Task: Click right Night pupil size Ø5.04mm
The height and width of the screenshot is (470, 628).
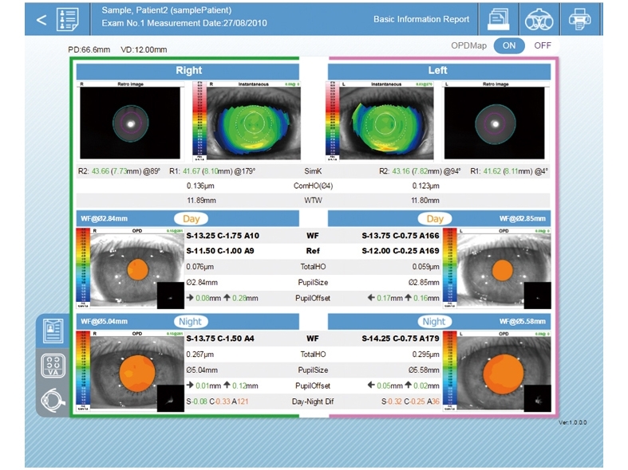Action: pyautogui.click(x=202, y=370)
